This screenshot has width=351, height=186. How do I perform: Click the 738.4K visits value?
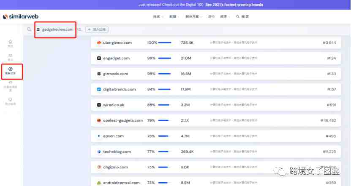(187, 43)
